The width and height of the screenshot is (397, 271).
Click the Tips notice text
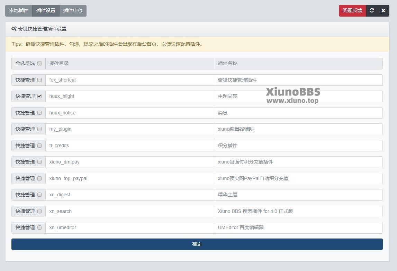coord(107,44)
